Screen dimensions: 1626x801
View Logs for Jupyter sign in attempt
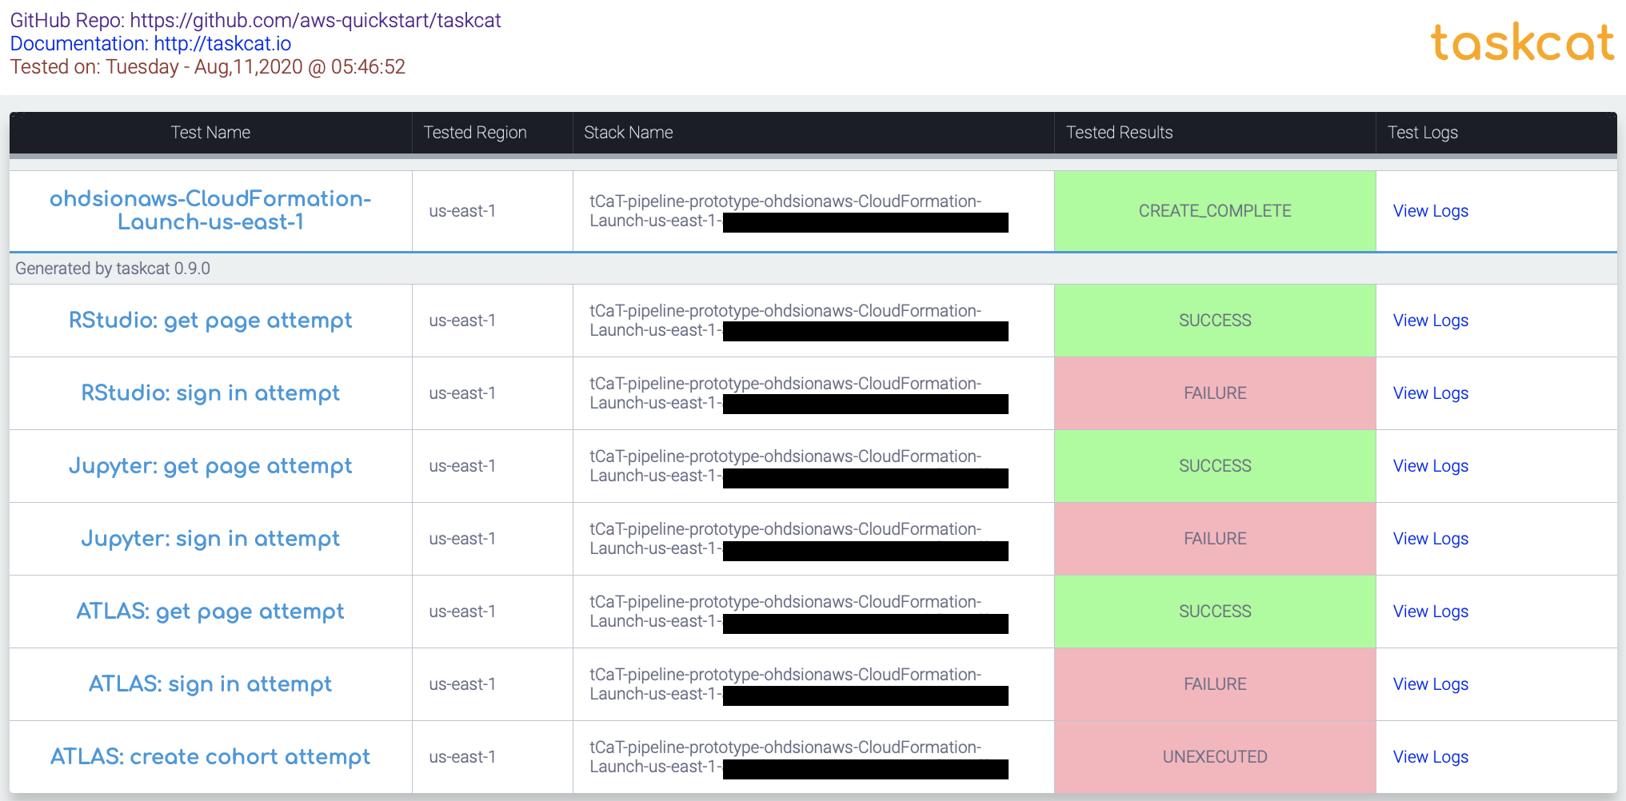[1431, 539]
